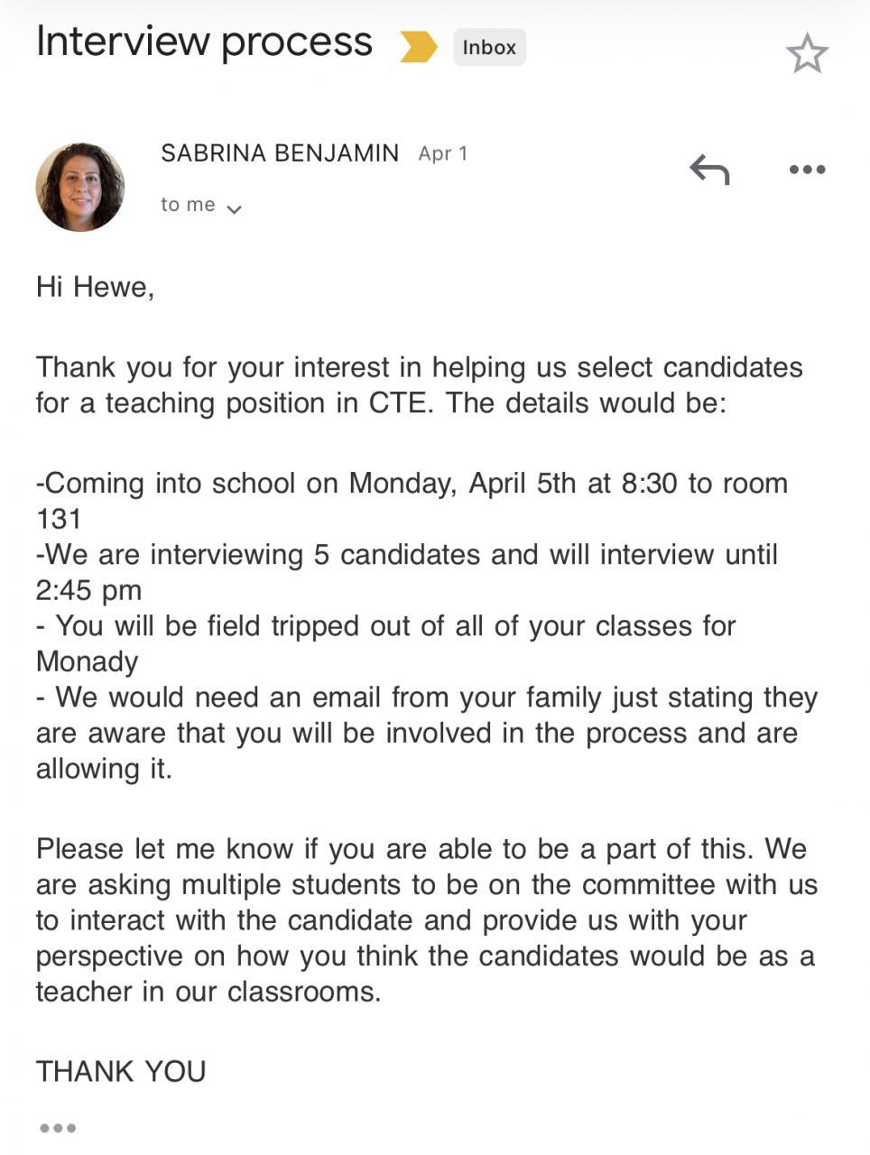Click the room number "131"

(59, 519)
